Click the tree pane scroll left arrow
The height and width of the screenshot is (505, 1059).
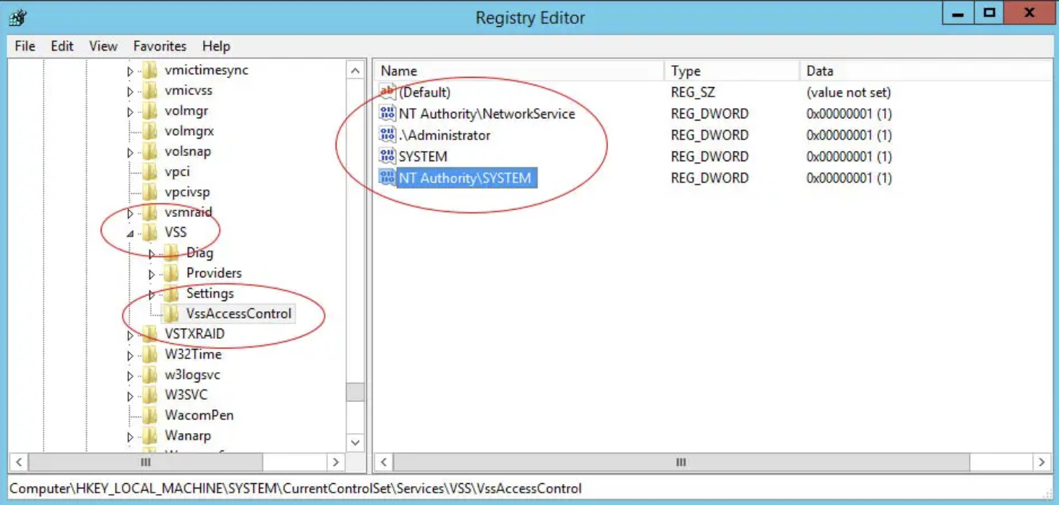click(18, 461)
